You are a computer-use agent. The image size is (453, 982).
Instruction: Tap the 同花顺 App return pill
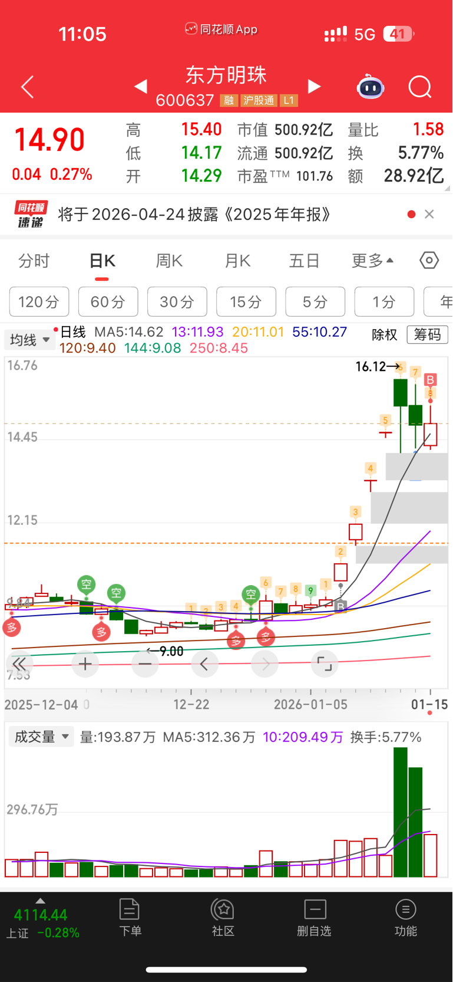pos(221,29)
